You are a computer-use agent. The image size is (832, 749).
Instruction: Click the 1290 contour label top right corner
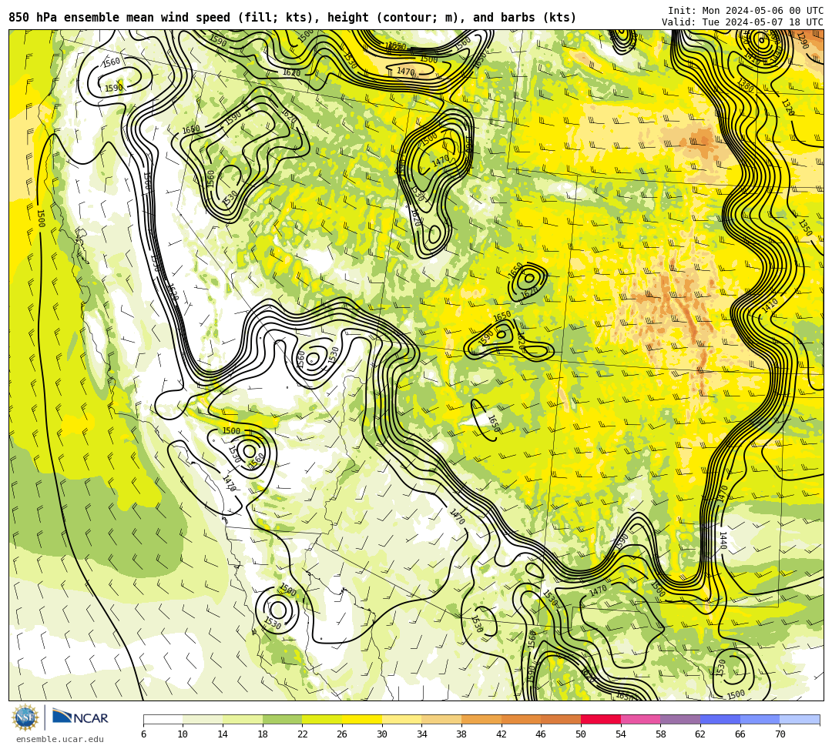point(802,41)
